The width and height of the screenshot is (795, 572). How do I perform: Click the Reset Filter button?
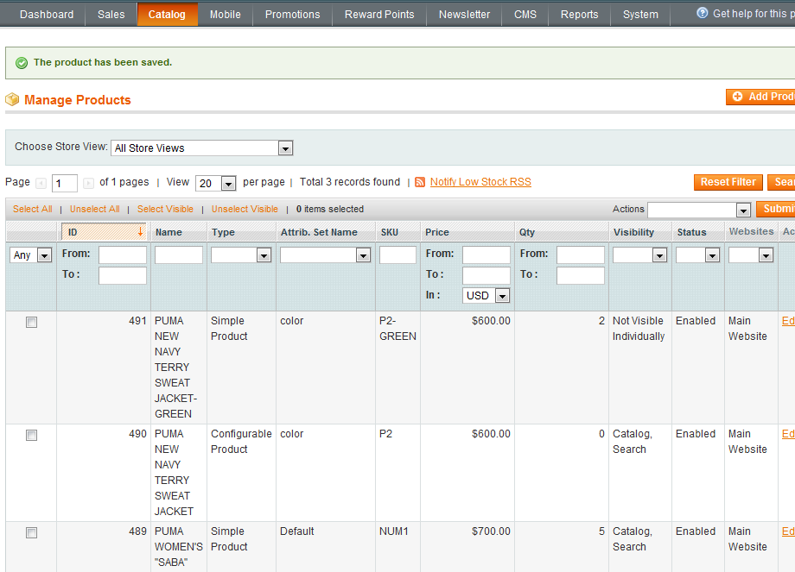click(728, 182)
